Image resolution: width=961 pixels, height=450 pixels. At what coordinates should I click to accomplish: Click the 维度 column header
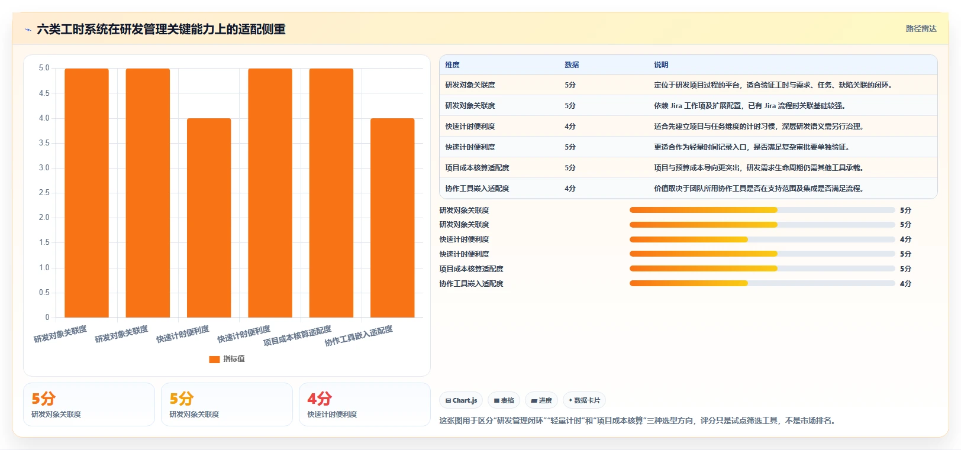(x=452, y=65)
